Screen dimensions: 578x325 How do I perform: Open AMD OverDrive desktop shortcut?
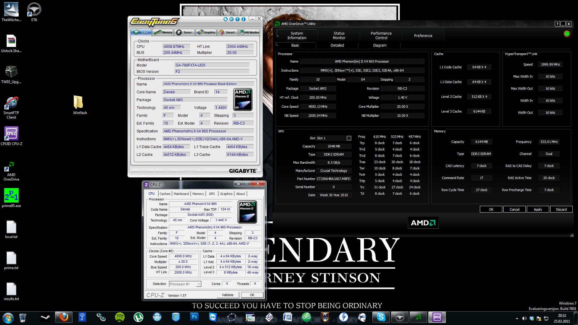[11, 172]
